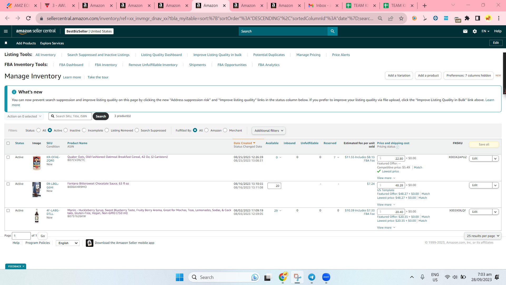
Task: Open a new browser tab
Action: 425,6
